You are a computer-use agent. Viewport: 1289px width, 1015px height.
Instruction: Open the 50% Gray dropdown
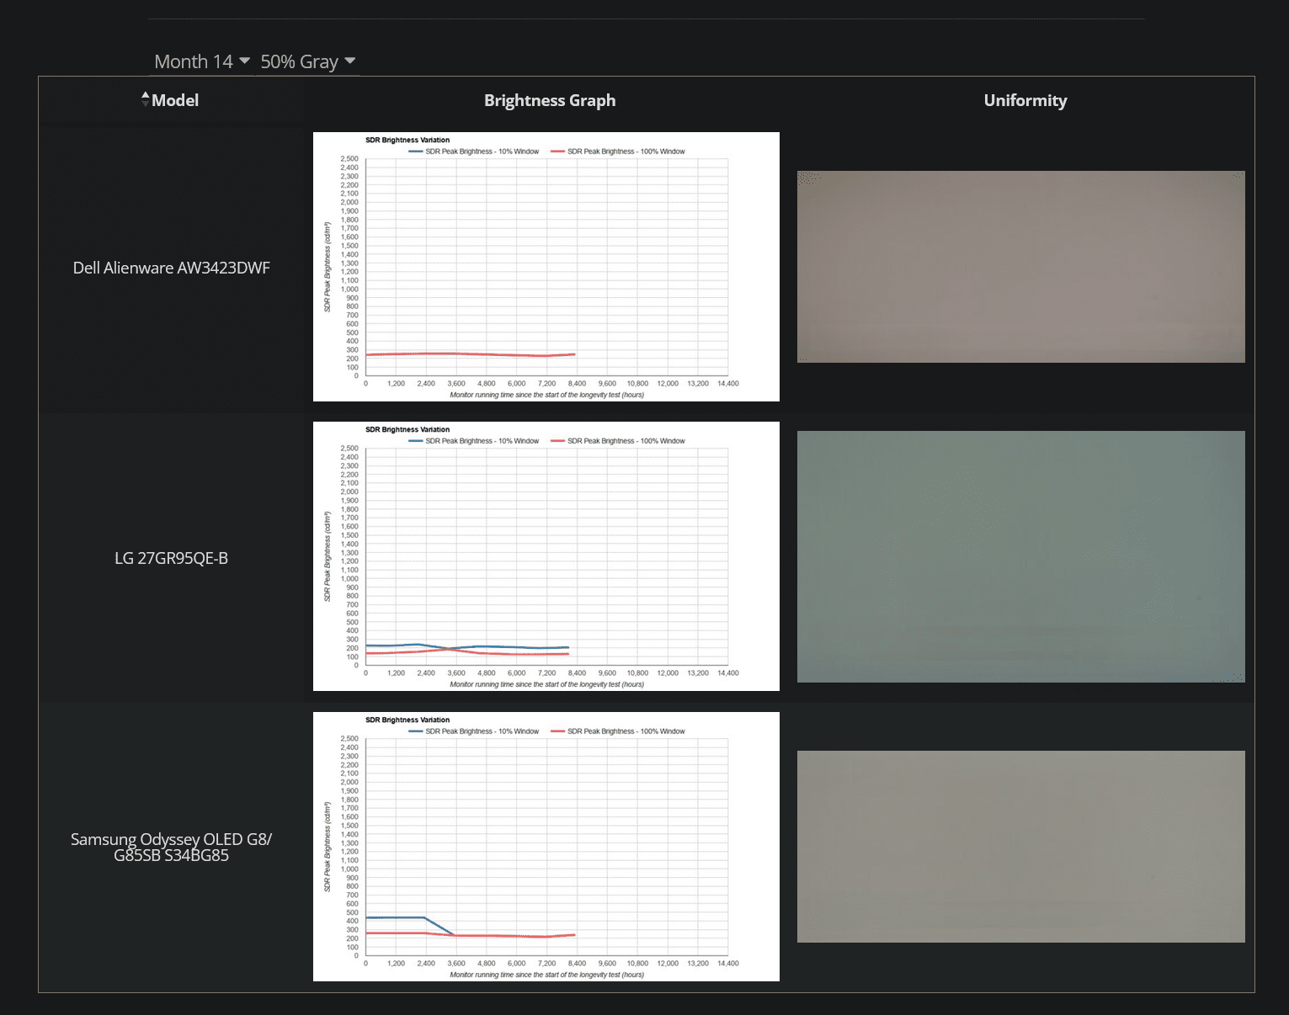click(307, 61)
